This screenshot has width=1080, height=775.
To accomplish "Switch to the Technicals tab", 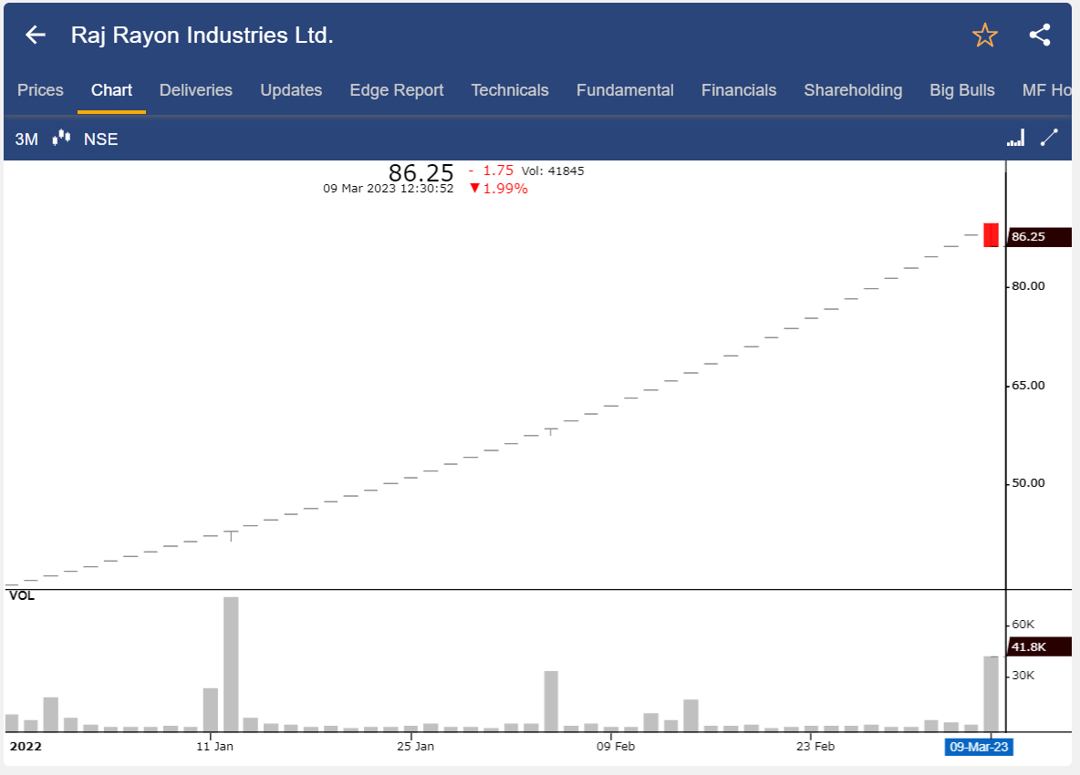I will (x=510, y=90).
